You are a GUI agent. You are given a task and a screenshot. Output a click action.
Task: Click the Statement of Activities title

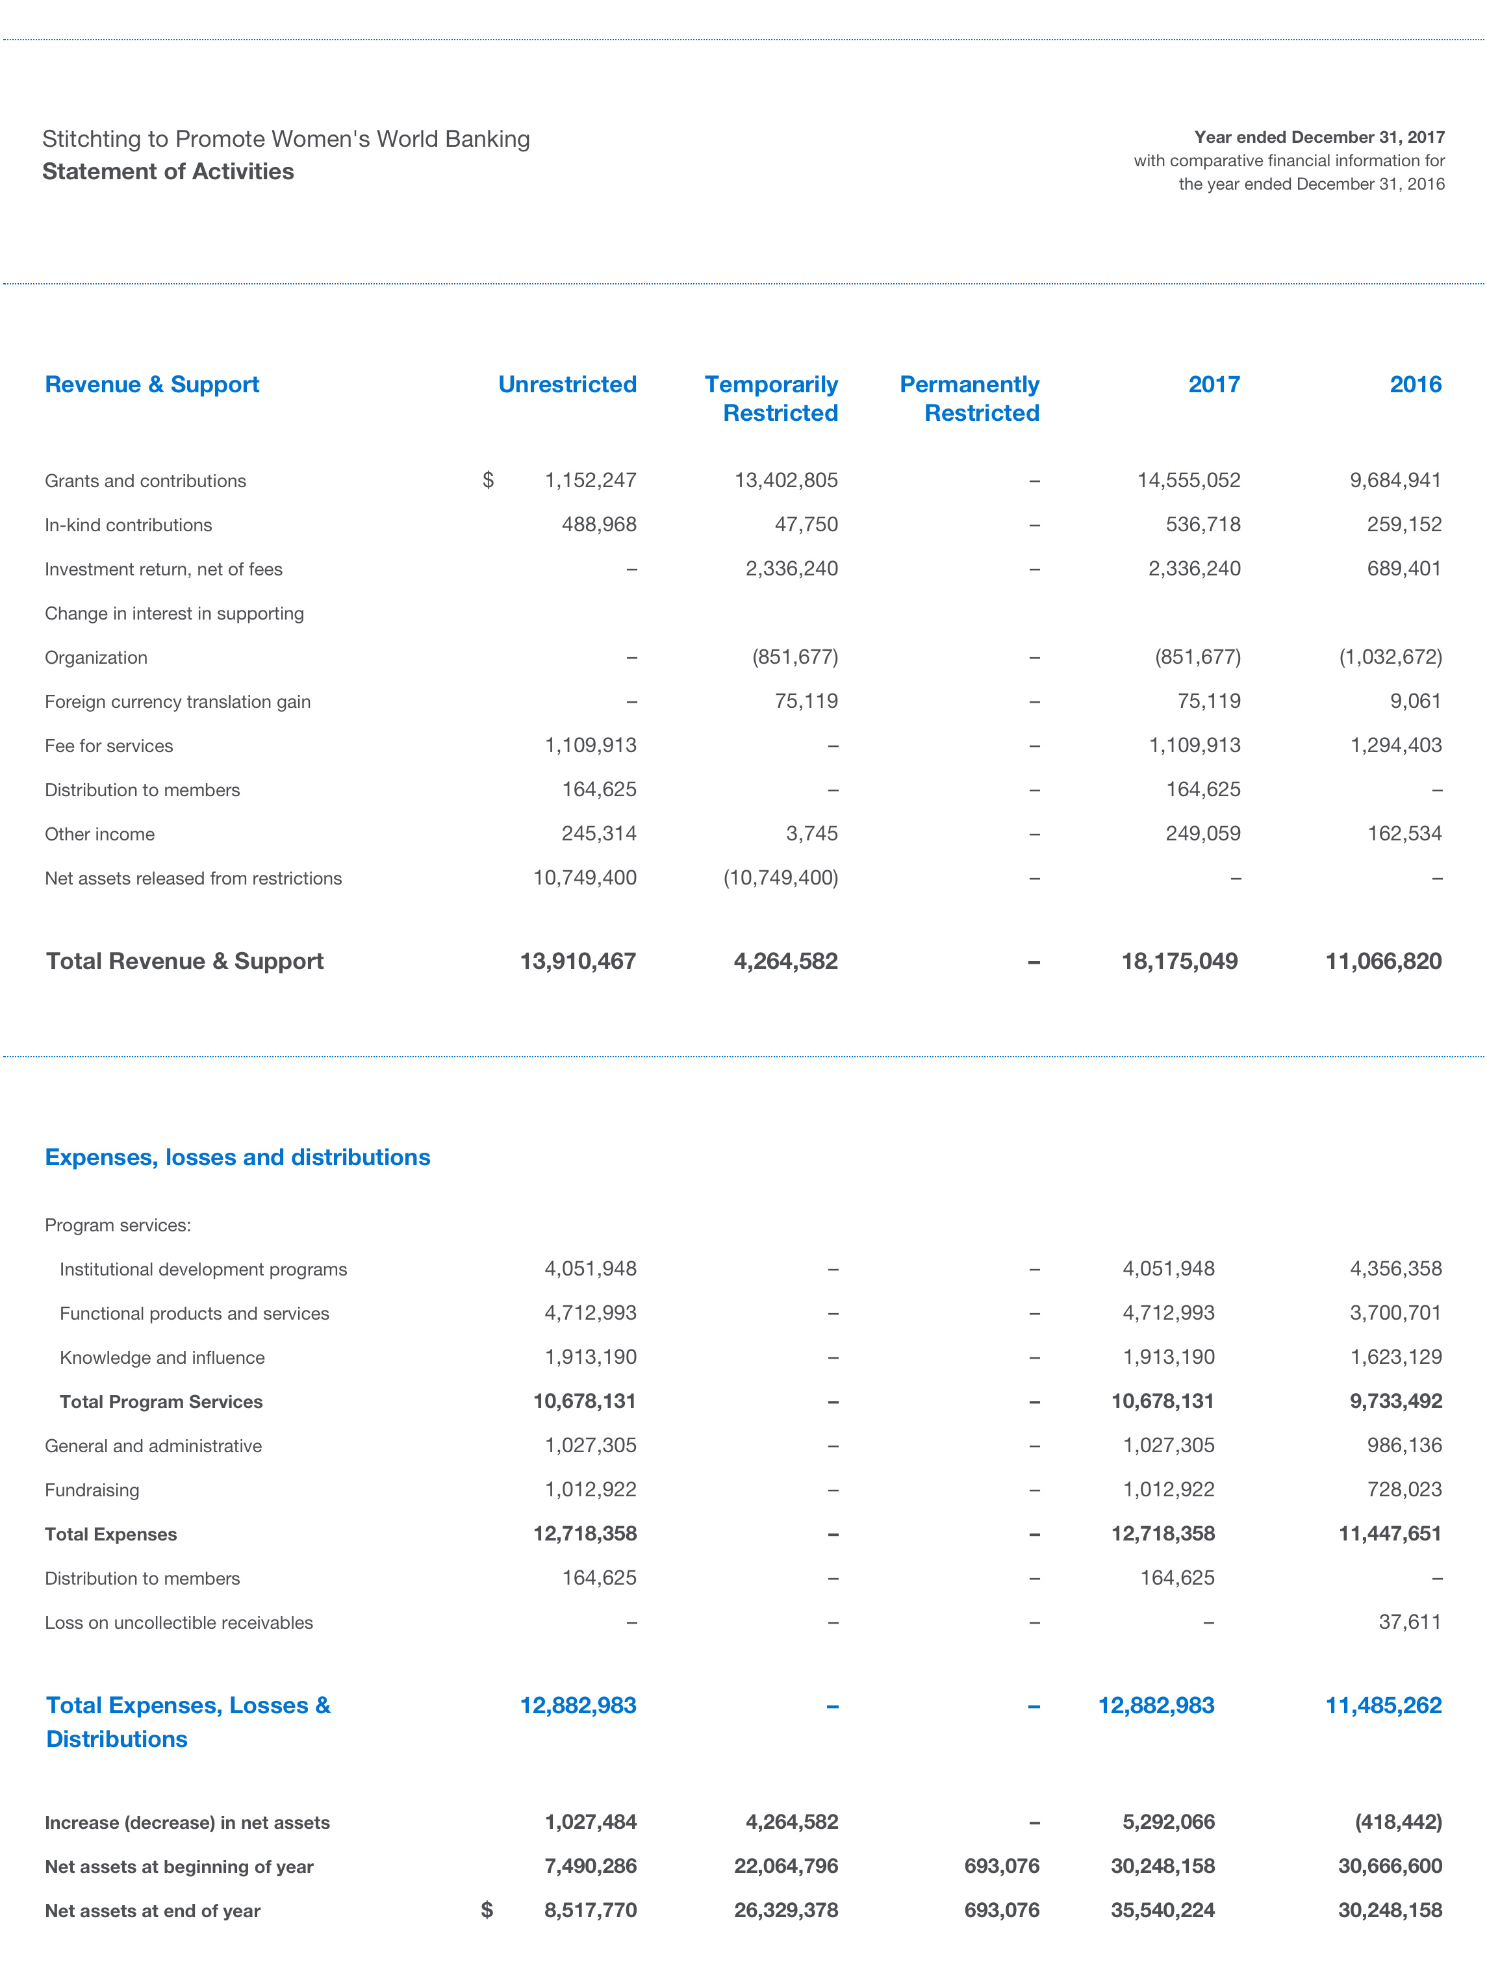point(168,171)
